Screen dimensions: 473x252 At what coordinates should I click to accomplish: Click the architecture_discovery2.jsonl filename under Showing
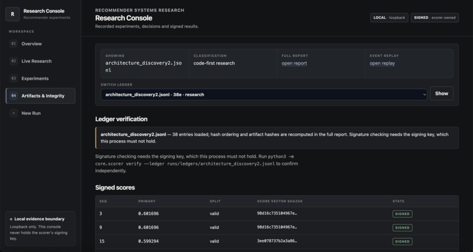point(144,67)
